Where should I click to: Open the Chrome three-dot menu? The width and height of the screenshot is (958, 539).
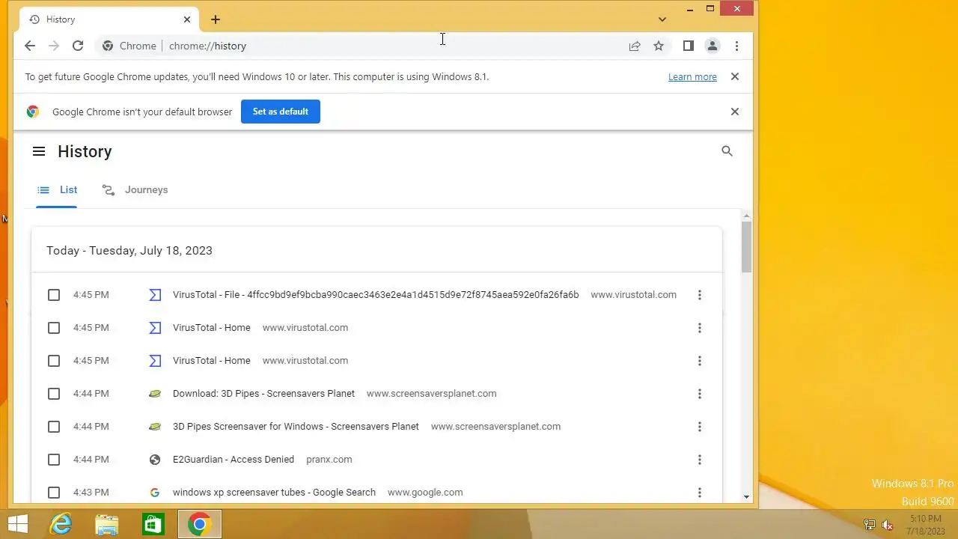click(736, 46)
